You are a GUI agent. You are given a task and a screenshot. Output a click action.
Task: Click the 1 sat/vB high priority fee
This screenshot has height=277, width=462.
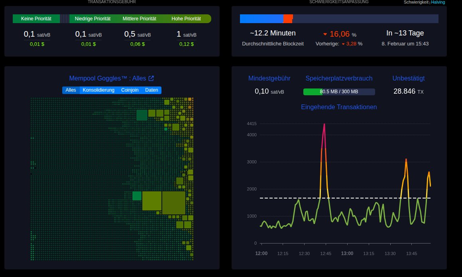tap(187, 34)
